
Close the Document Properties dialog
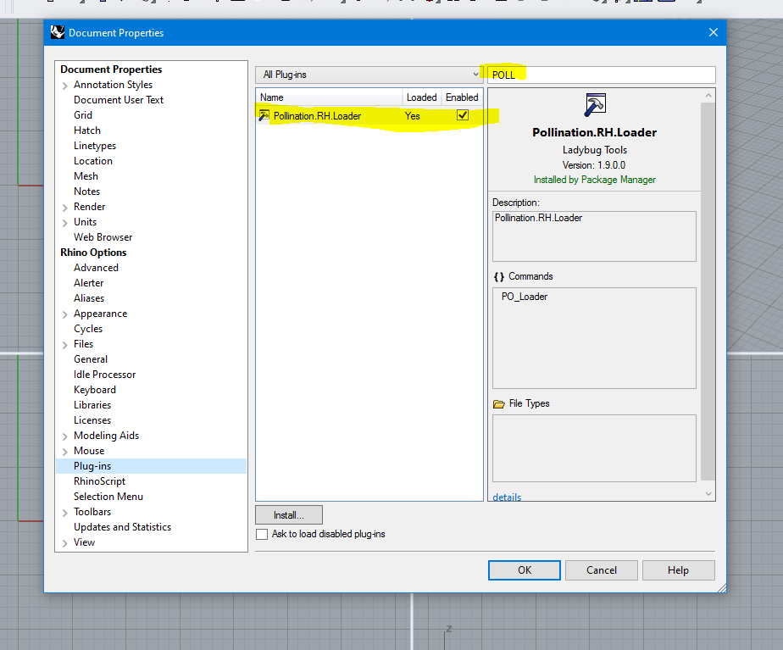tap(714, 32)
